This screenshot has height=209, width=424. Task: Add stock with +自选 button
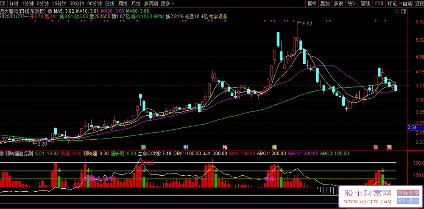click(x=406, y=3)
